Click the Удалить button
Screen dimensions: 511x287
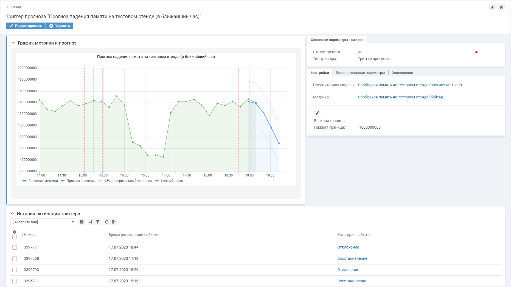point(60,26)
